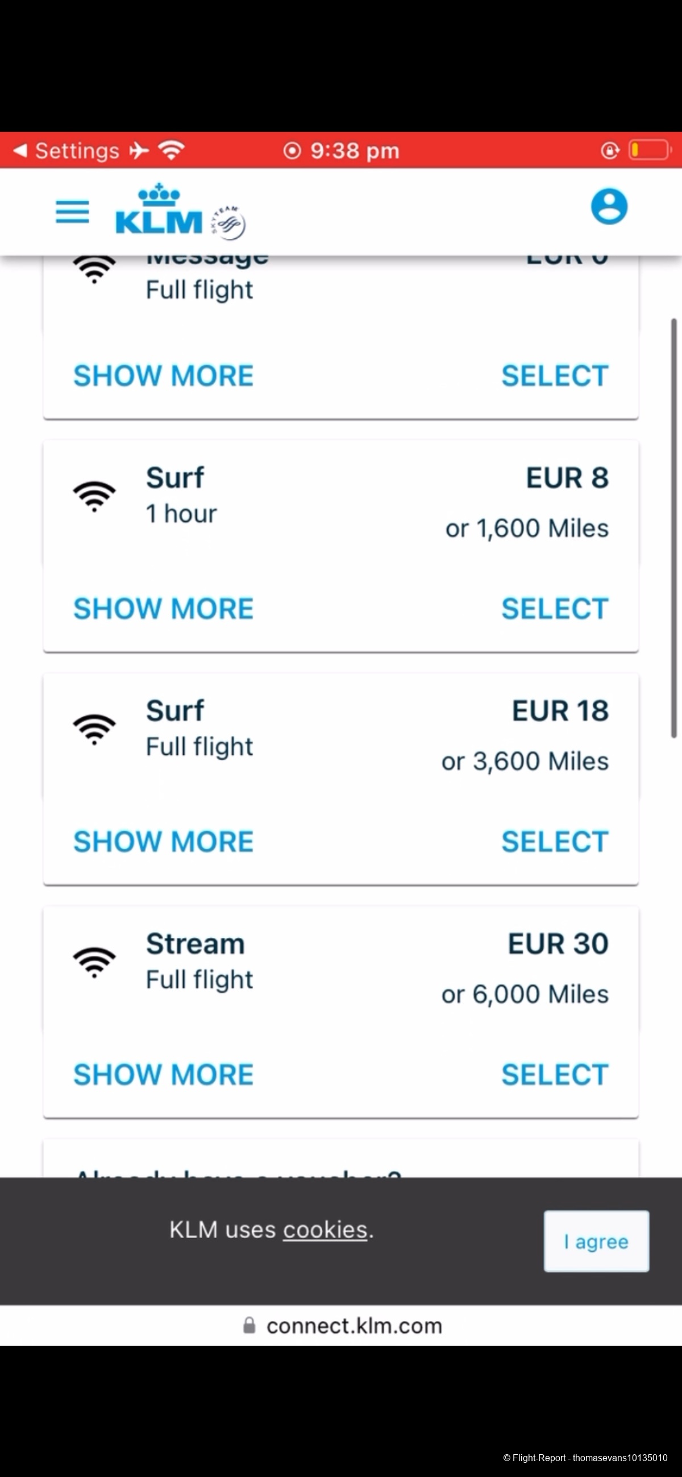Expand Show More for Surf Full flight
The height and width of the screenshot is (1477, 682).
[x=163, y=841]
